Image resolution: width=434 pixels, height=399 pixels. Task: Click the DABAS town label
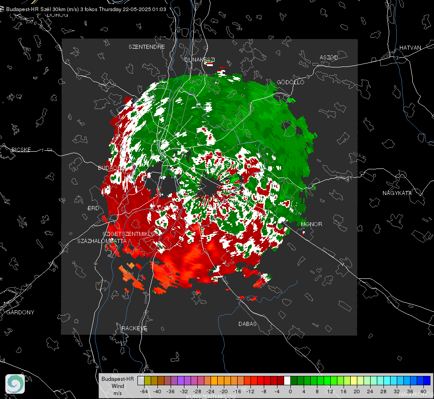pyautogui.click(x=247, y=324)
